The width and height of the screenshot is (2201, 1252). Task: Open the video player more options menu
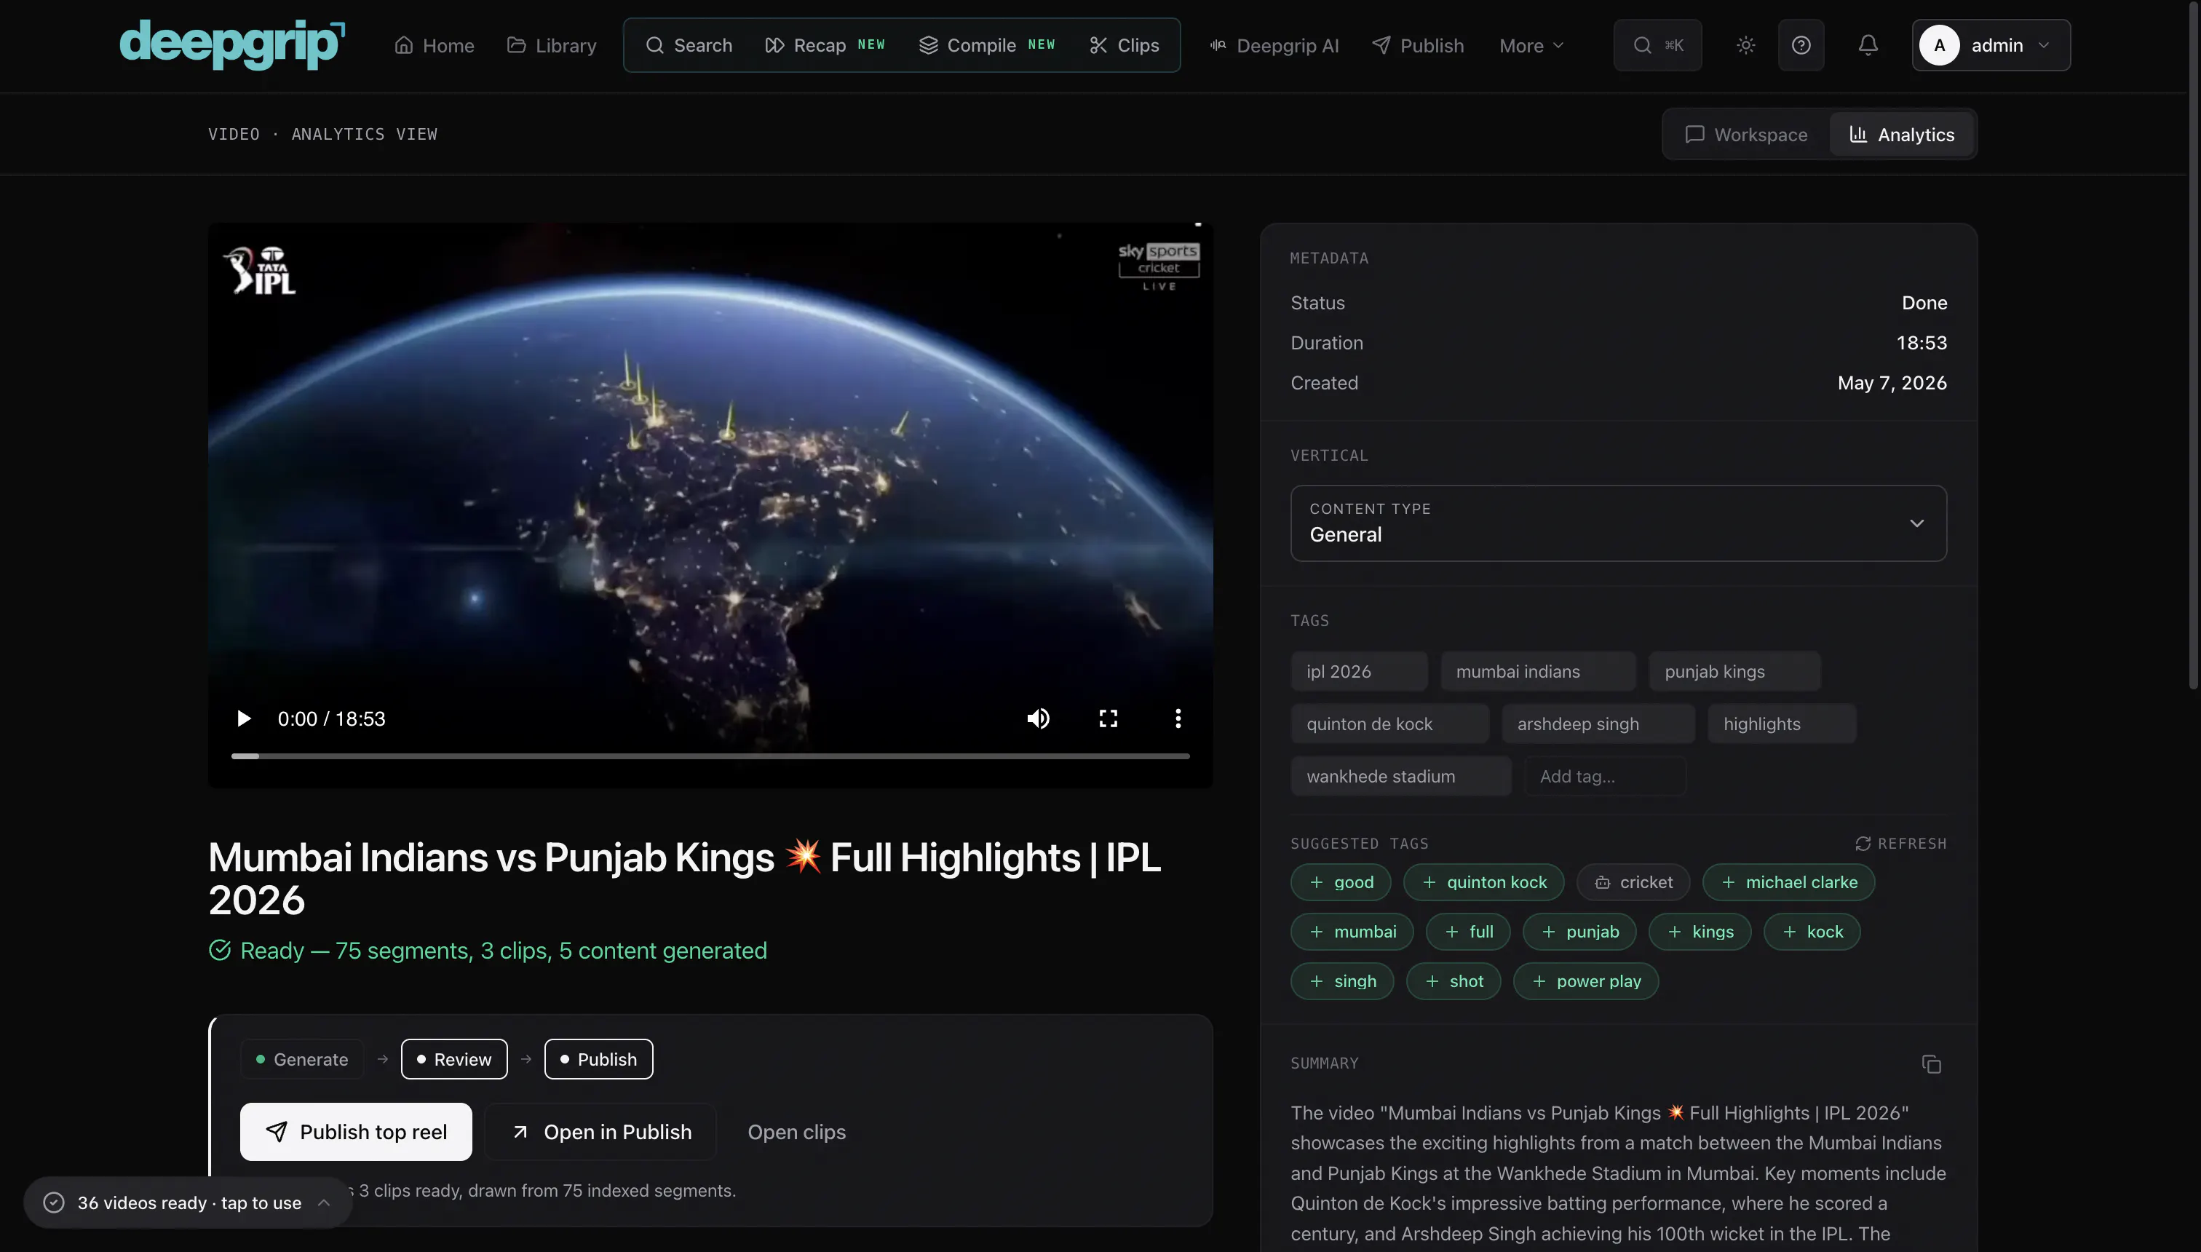pos(1178,718)
